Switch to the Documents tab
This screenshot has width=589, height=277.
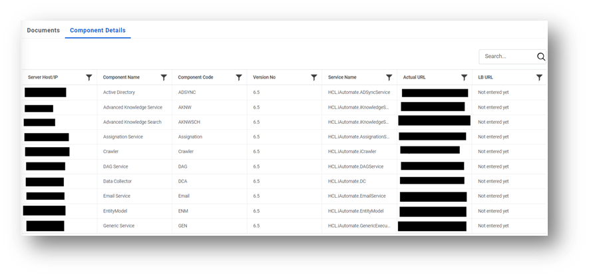pos(43,31)
